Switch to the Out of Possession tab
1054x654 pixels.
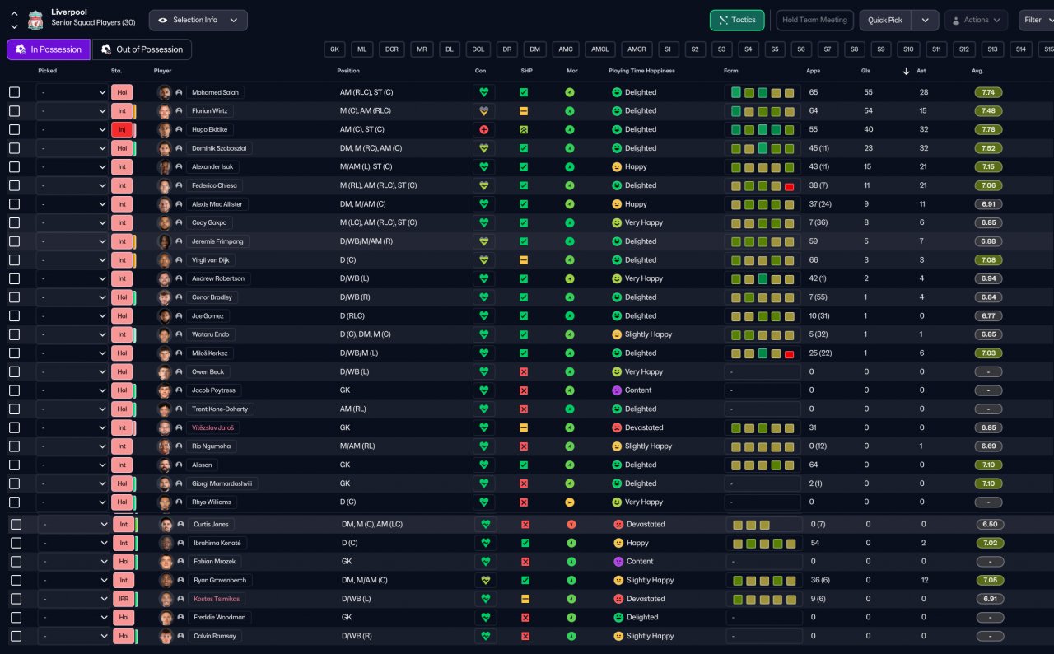142,49
